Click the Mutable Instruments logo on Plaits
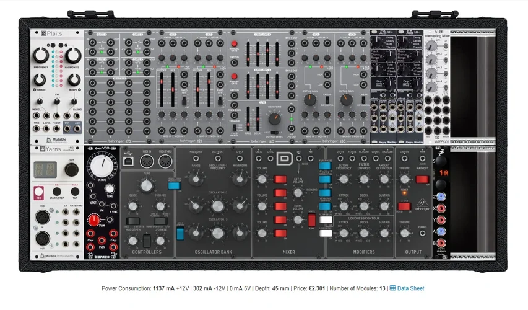The image size is (528, 310). (56, 140)
